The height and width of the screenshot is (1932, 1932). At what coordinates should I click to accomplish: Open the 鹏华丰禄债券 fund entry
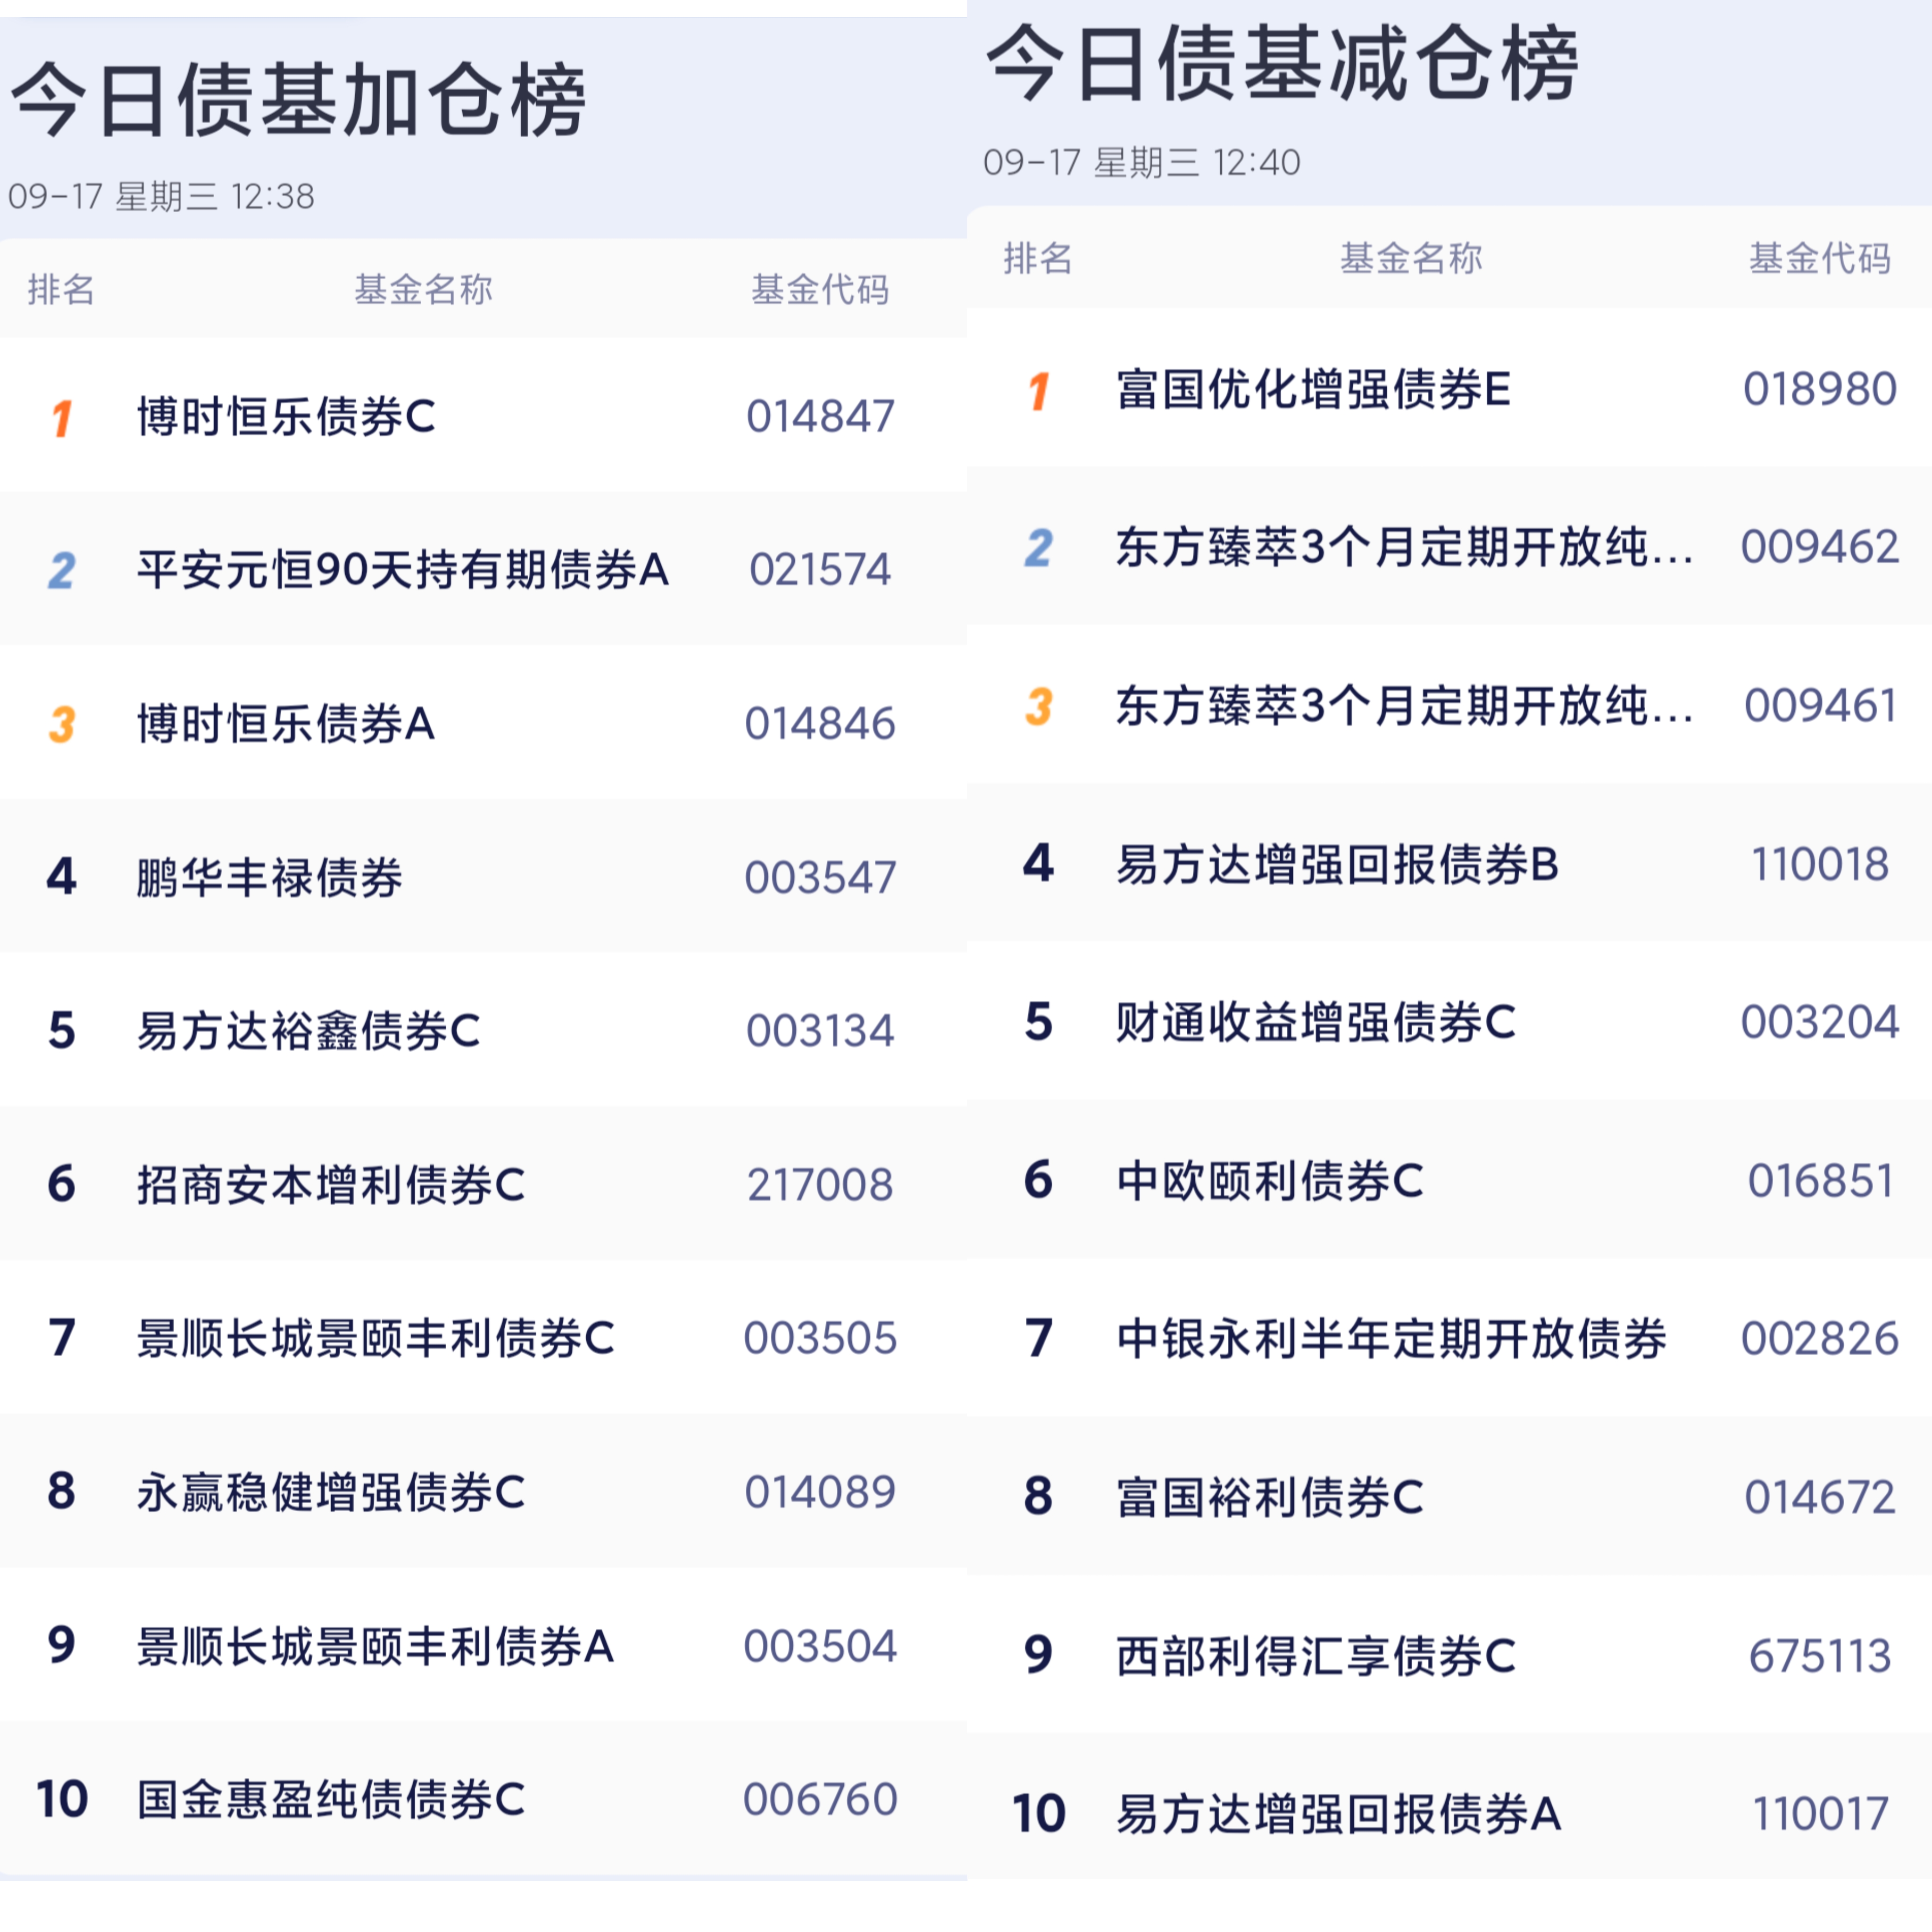(270, 878)
